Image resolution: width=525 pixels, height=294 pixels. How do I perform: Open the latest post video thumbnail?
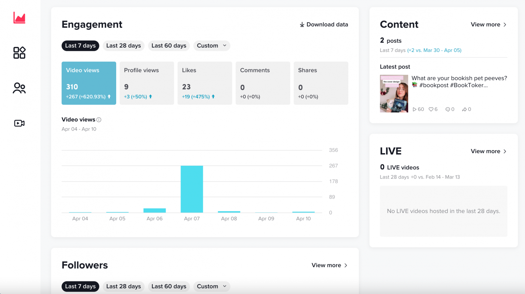[x=394, y=94]
